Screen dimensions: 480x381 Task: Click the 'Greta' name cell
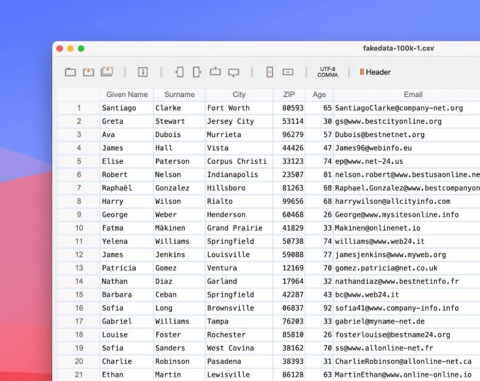tap(127, 121)
